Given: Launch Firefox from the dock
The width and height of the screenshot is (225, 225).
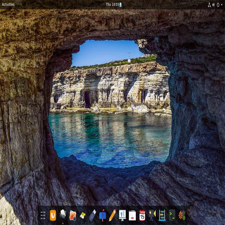Looking at the screenshot, I should coord(53,215).
